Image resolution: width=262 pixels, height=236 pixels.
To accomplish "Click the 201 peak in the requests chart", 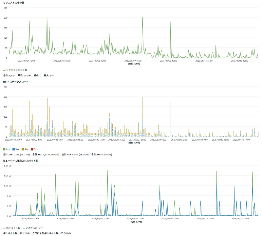I will click(142, 18).
